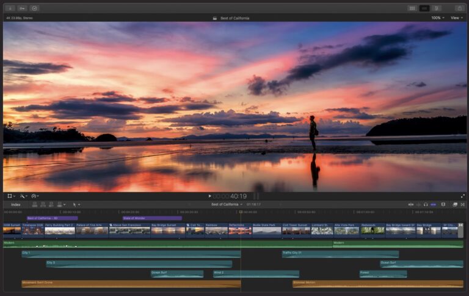
Task: Show or hide the Timeline panel
Action: (424, 8)
